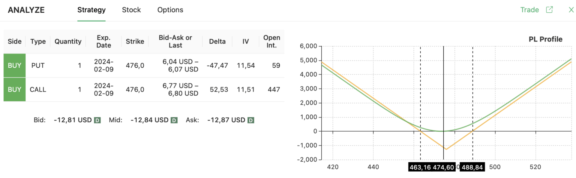Click the Exp. Date column header
Screen dimensions: 576x178
point(103,42)
